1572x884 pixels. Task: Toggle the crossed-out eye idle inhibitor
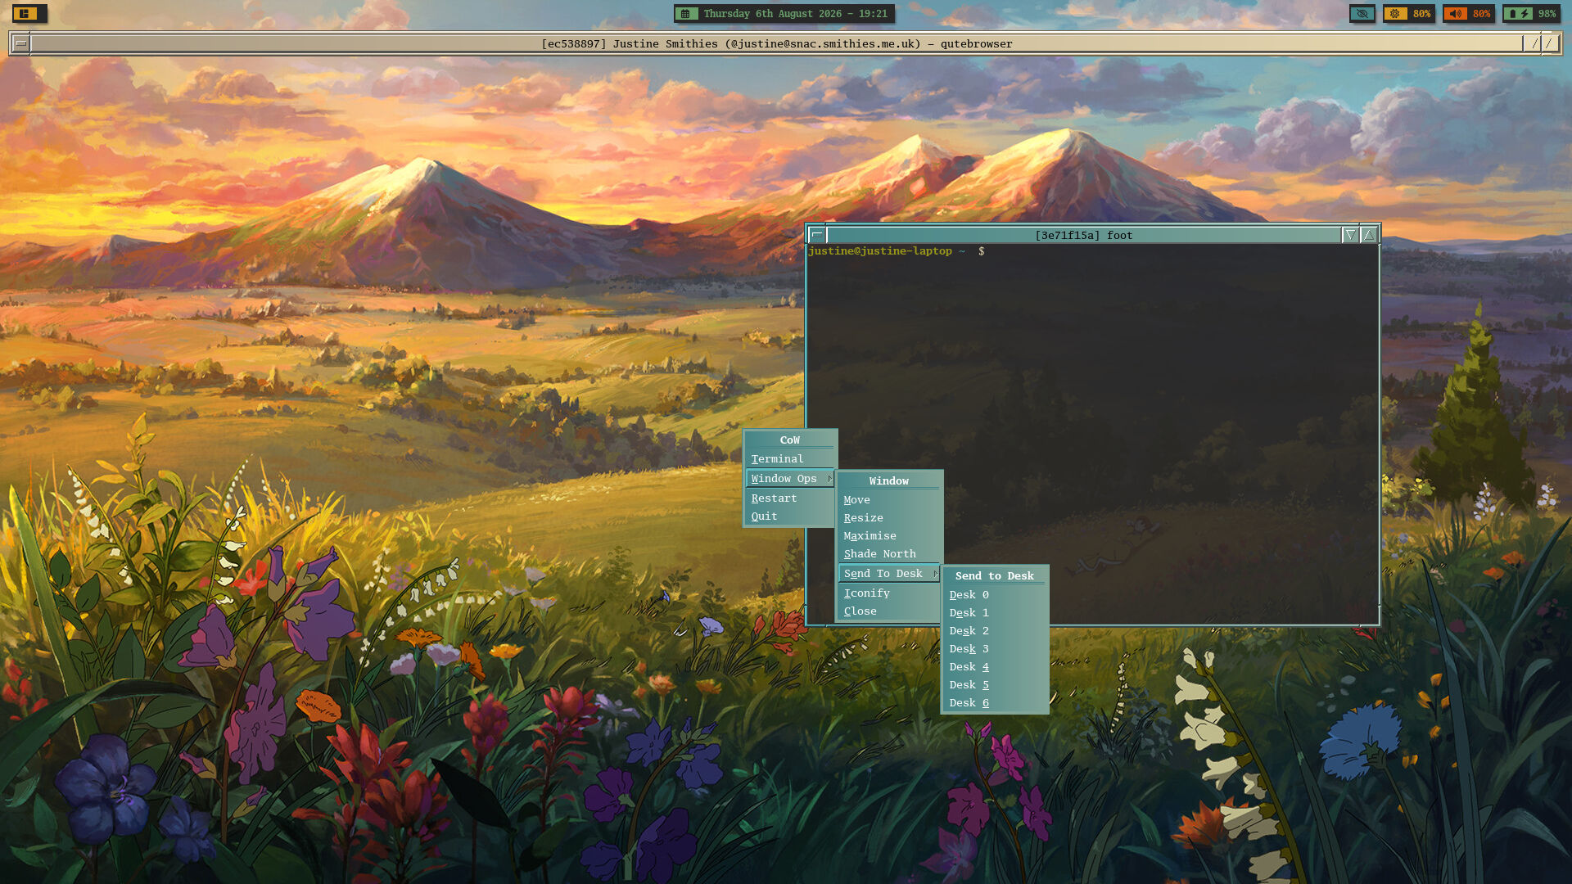point(1362,13)
